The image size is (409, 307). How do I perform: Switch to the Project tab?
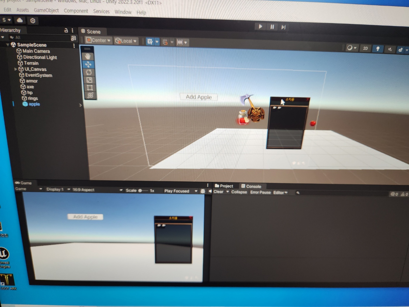tap(224, 186)
